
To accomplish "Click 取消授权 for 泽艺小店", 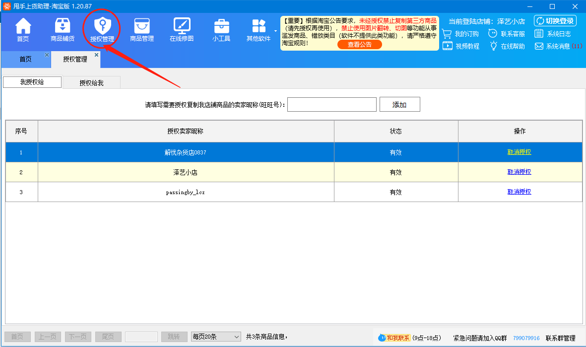I will pyautogui.click(x=519, y=172).
